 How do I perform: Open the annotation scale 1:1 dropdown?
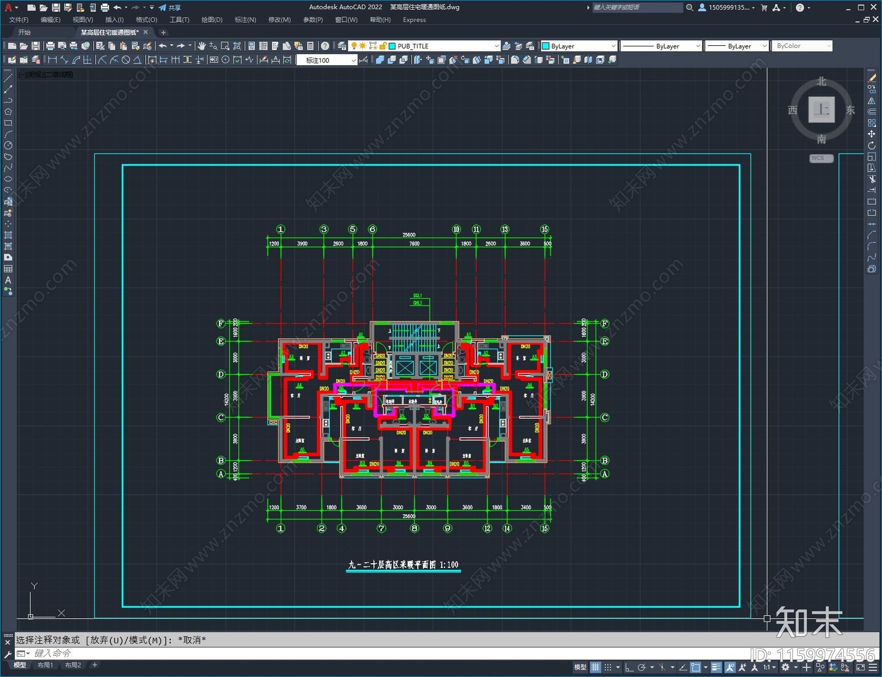pos(770,667)
